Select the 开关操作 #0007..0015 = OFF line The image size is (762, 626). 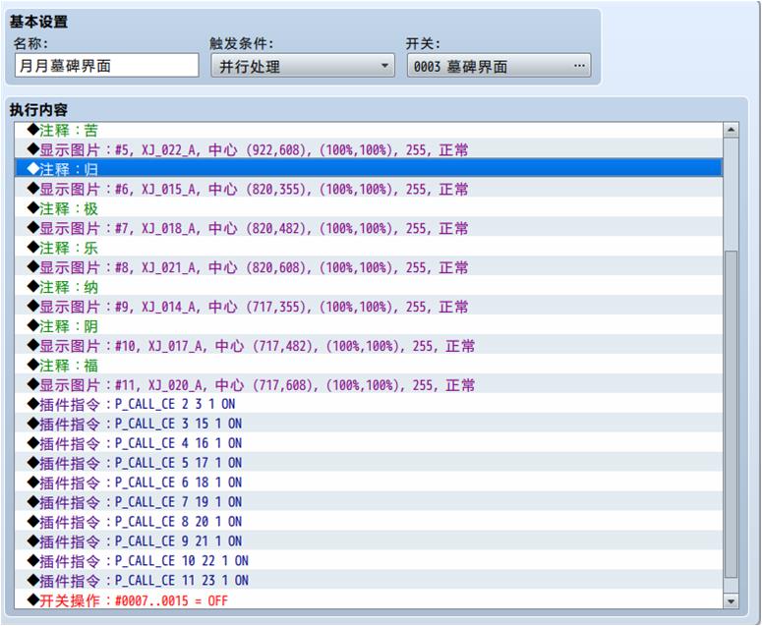click(369, 600)
